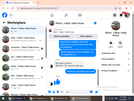This screenshot has height=101, width=134.
Task: Click the Facebook logo icon
Action: click(5, 15)
